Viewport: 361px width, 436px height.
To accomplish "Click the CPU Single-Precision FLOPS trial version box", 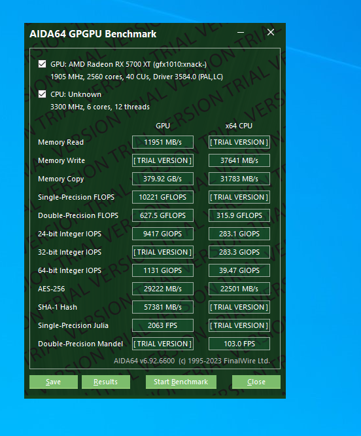I will [x=239, y=197].
